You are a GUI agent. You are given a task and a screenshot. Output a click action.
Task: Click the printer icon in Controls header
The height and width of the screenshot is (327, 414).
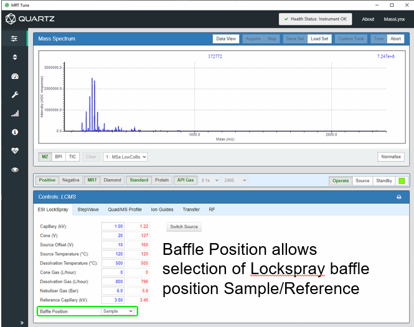coord(399,196)
